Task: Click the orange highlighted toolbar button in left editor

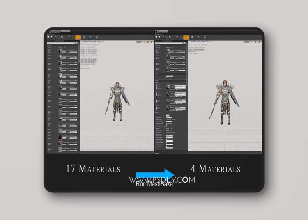Action: pyautogui.click(x=77, y=37)
